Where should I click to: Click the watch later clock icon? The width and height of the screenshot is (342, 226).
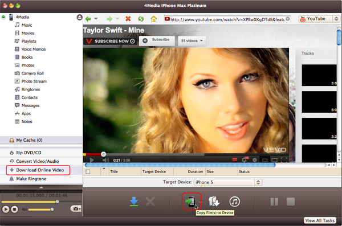(255, 160)
